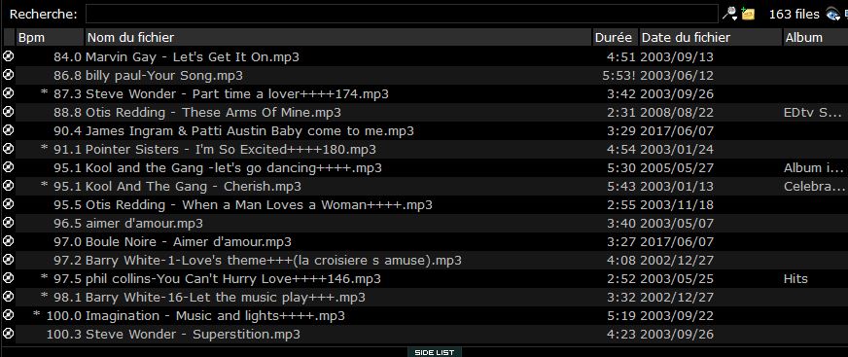Select Kool and the Gang -let's go dancing
The height and width of the screenshot is (357, 848).
click(x=233, y=167)
